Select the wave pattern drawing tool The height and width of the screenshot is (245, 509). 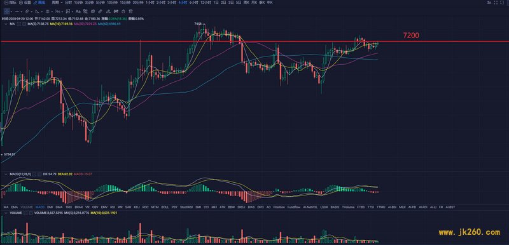57,11
